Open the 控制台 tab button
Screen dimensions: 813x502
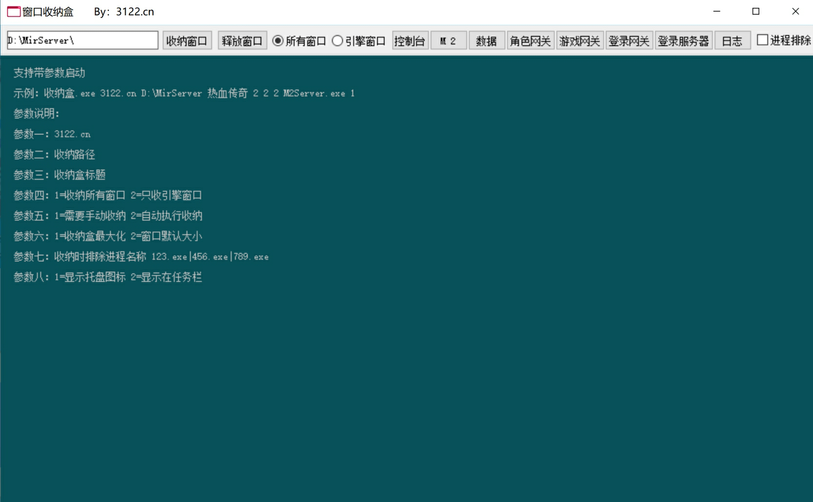pyautogui.click(x=410, y=41)
